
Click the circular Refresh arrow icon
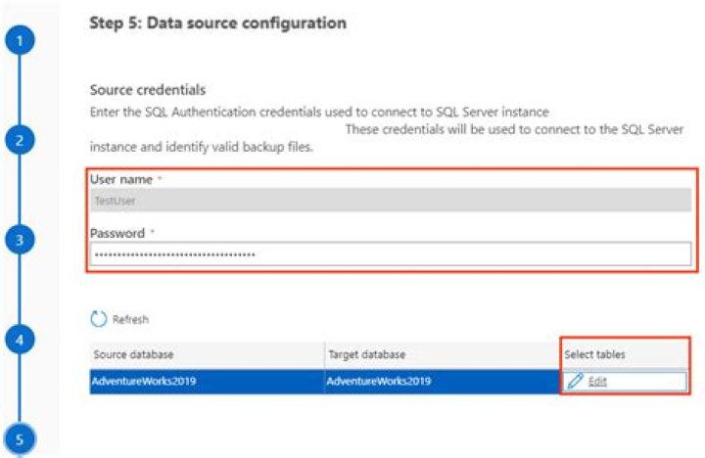(x=97, y=319)
